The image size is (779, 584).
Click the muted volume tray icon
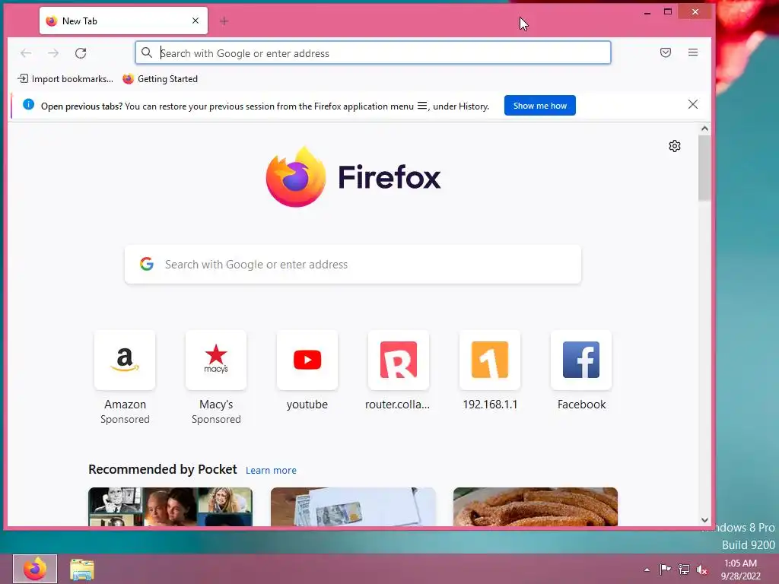tap(702, 570)
